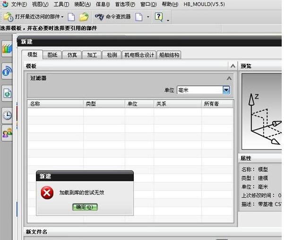The width and height of the screenshot is (303, 240).
Task: Switch to the 图纸 tab
Action: click(52, 55)
